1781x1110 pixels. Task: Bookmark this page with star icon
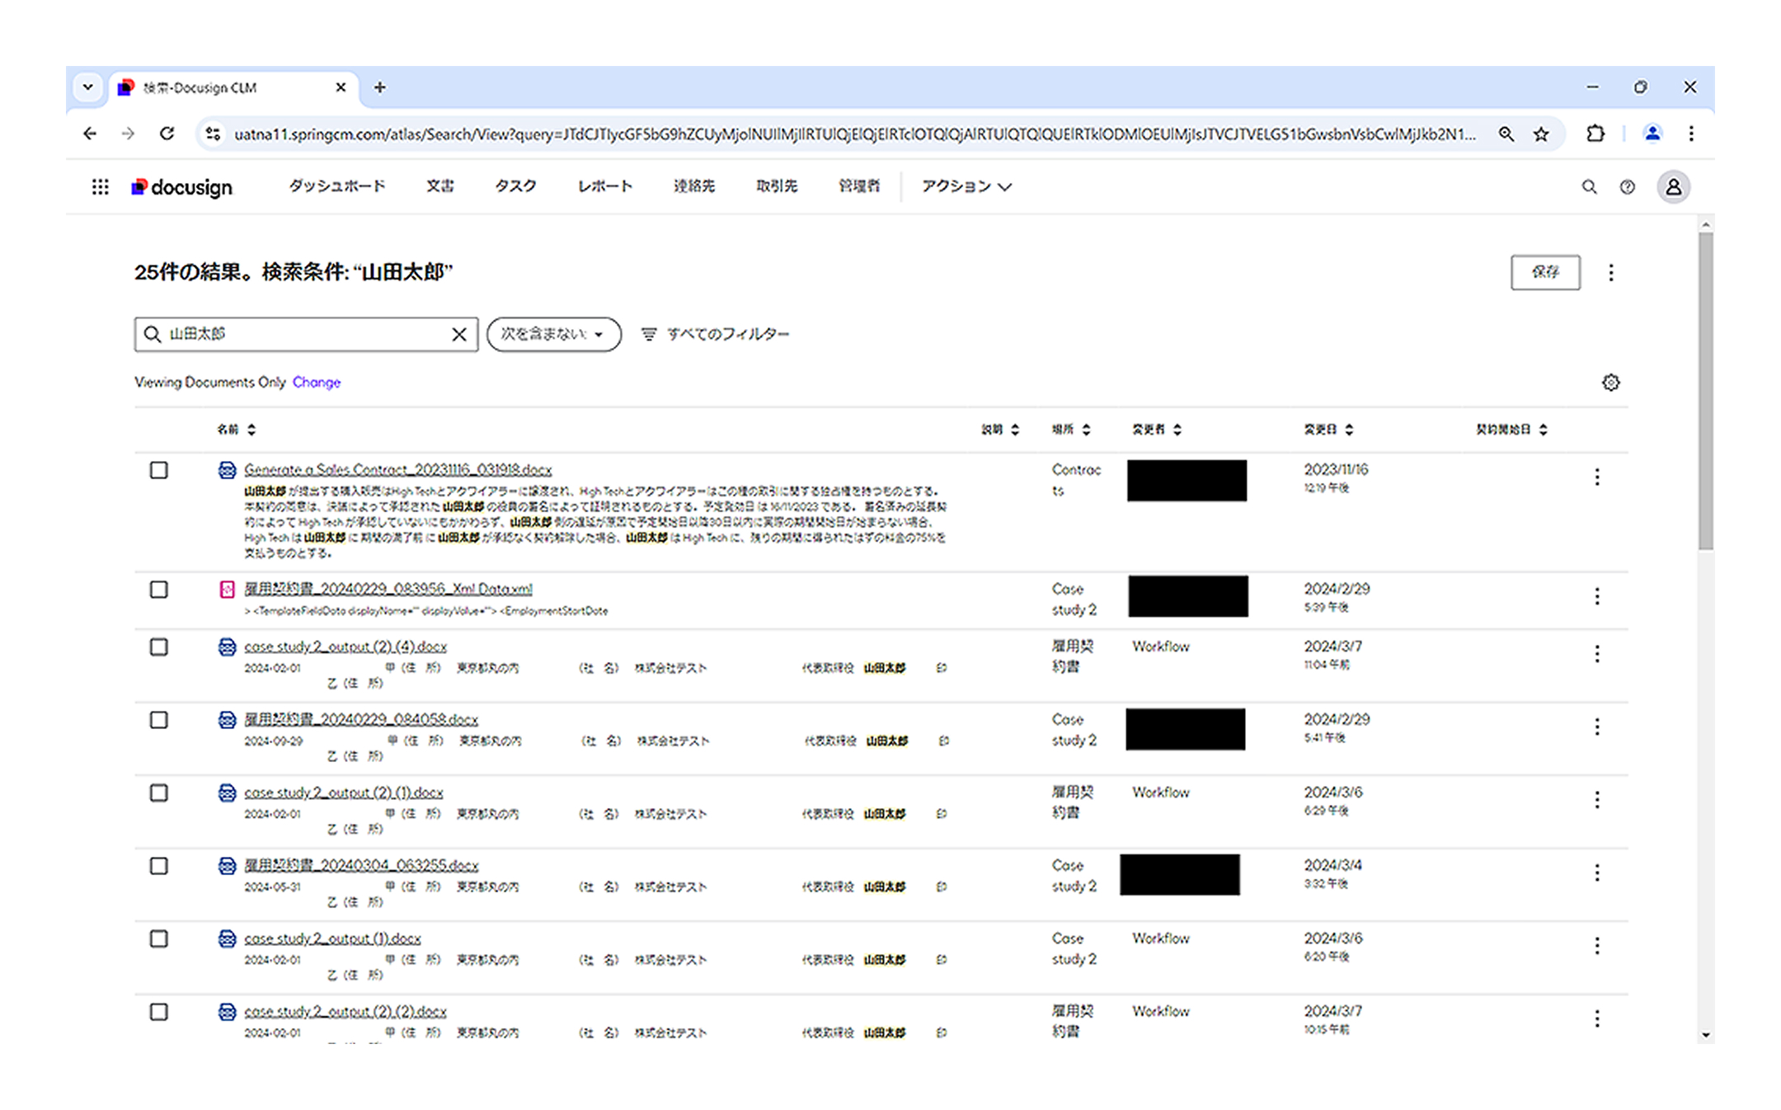(1541, 134)
